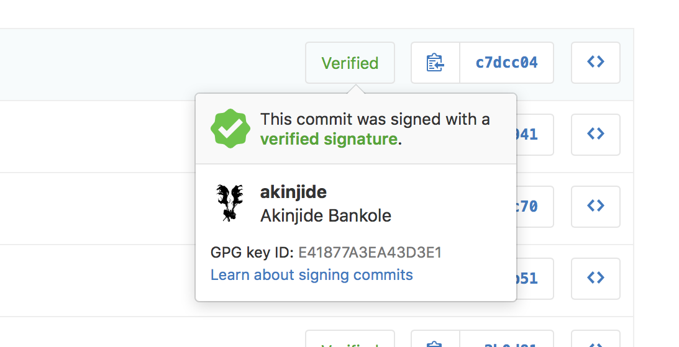
Task: Click the green verified signature text
Action: pos(329,139)
